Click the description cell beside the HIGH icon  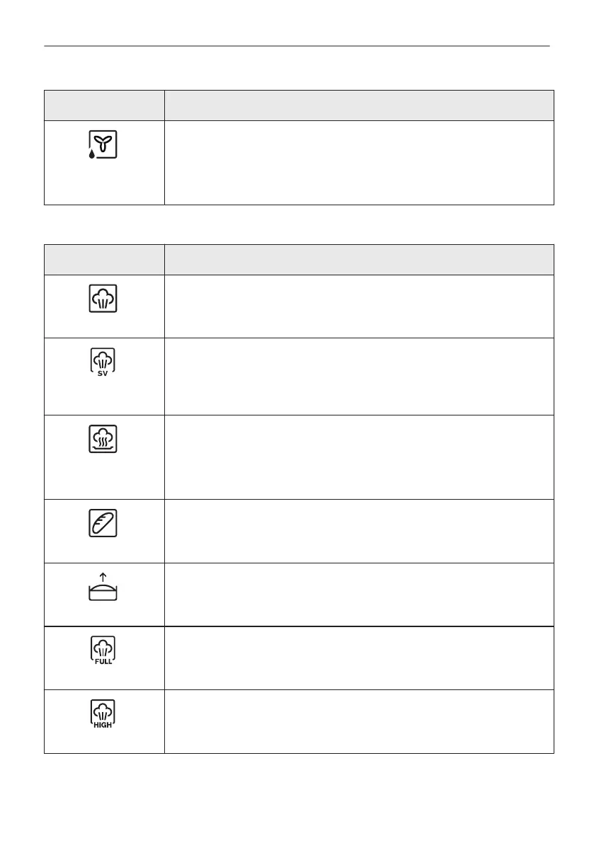pos(359,721)
